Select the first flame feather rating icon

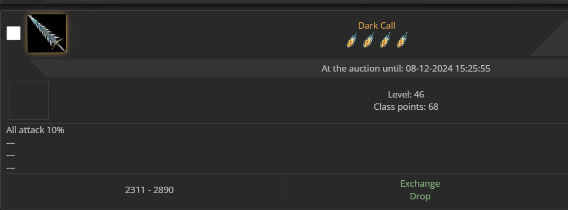(352, 40)
